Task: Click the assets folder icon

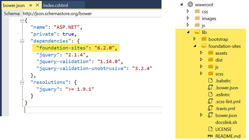Action: pyautogui.click(x=211, y=53)
